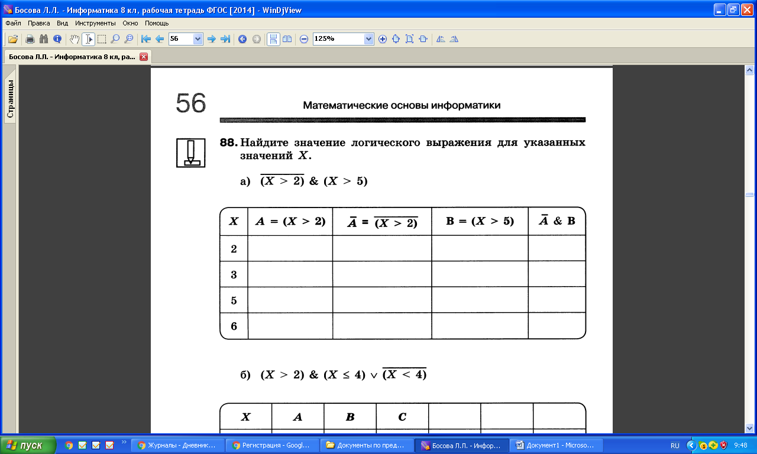The height and width of the screenshot is (454, 757).
Task: Go to the first page
Action: tap(146, 39)
